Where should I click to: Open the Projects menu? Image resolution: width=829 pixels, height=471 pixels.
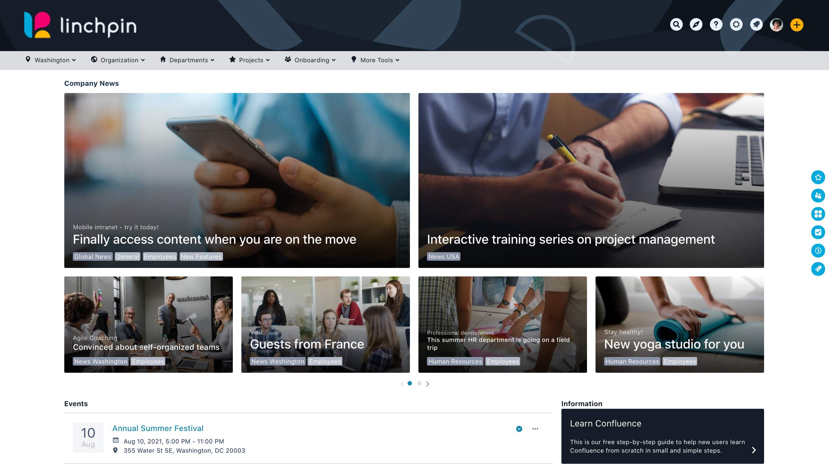[x=250, y=60]
